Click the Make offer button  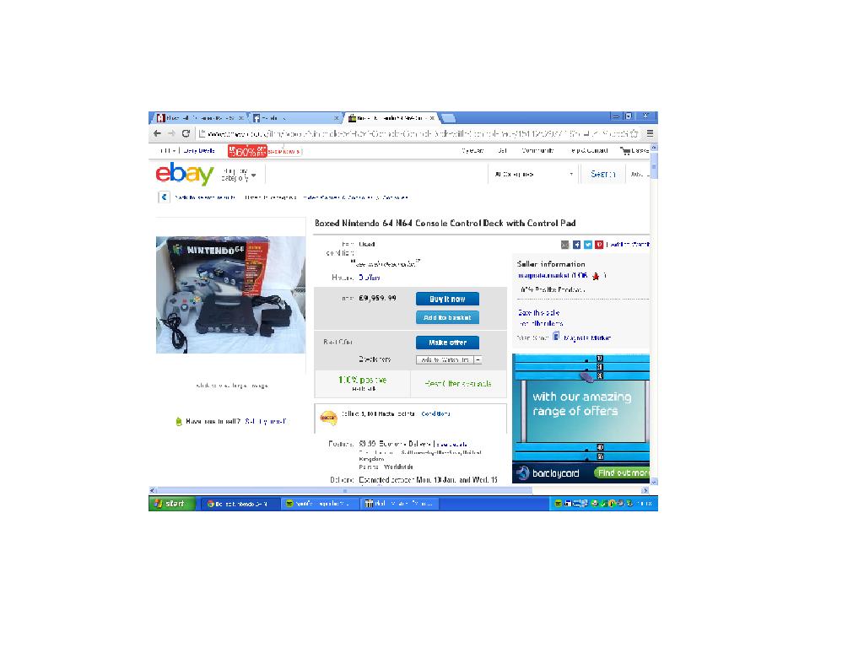click(x=447, y=343)
